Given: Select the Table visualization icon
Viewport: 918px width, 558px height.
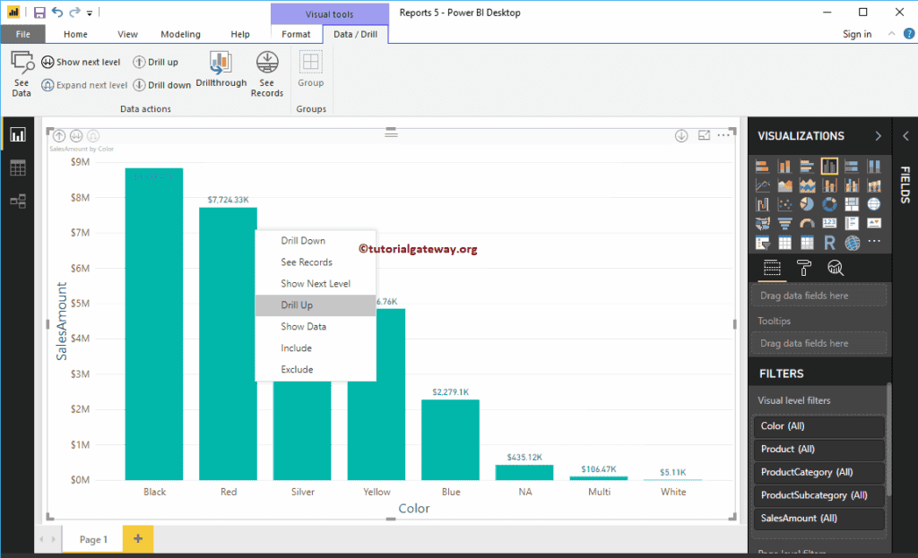Looking at the screenshot, I should pyautogui.click(x=786, y=244).
